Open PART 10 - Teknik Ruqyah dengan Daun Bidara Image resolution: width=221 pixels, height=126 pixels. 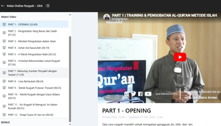click(34, 96)
